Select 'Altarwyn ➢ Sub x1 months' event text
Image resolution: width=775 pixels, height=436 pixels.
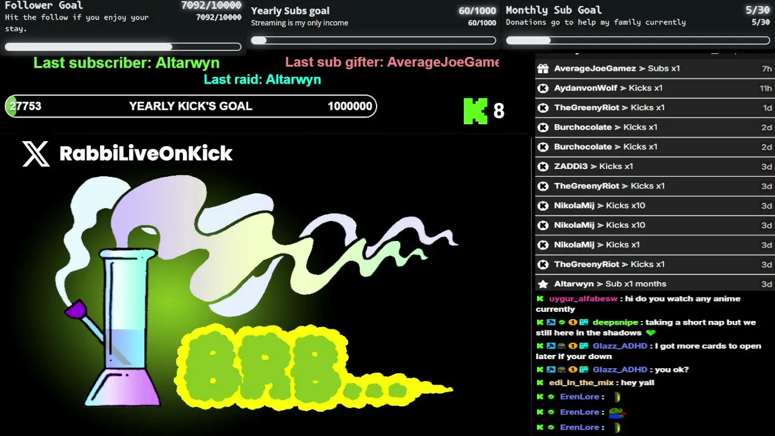(610, 284)
